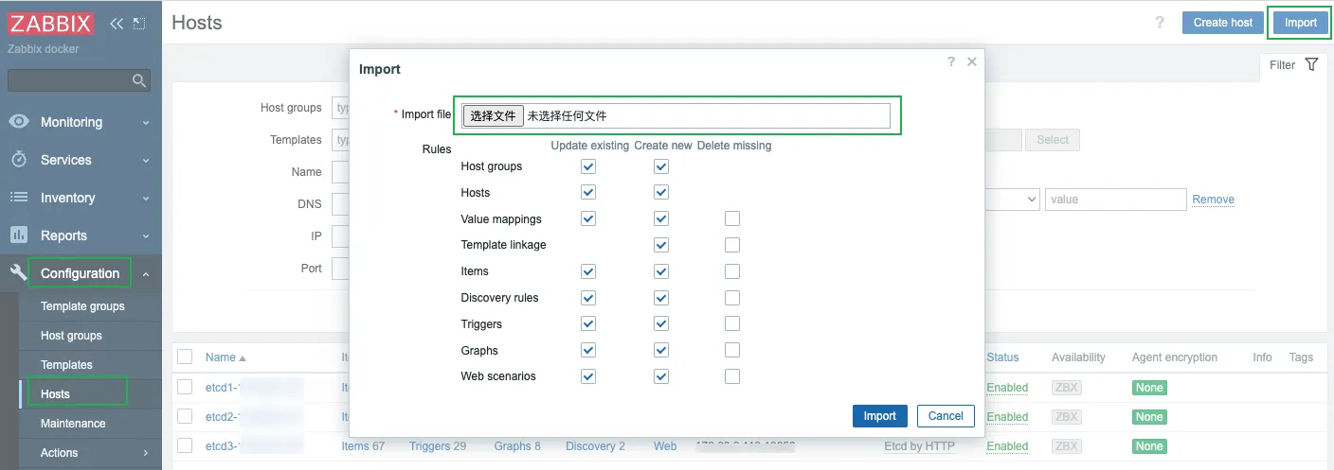
Task: Open Items 67 link for etcd3
Action: tap(363, 446)
